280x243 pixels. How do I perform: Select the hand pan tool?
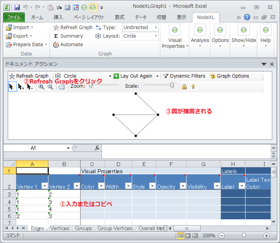[x=62, y=87]
